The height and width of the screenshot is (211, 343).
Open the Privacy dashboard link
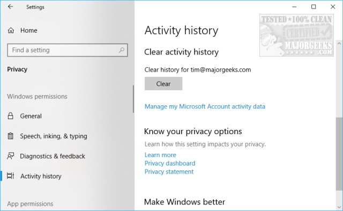pos(170,163)
